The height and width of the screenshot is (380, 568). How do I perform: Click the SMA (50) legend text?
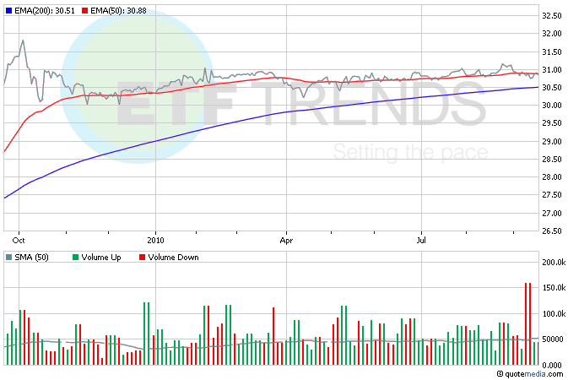pos(31,257)
